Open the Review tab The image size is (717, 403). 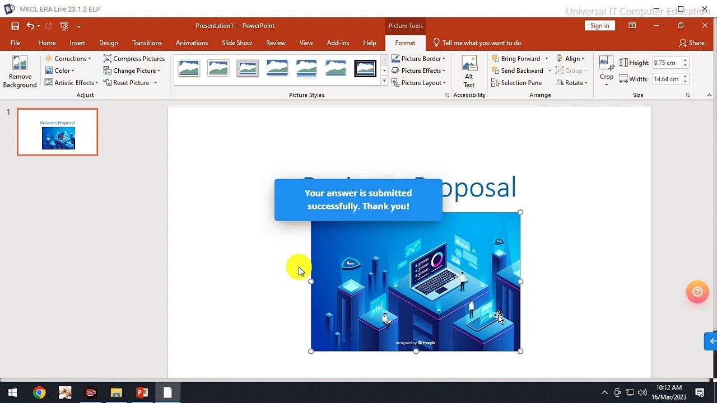(276, 43)
